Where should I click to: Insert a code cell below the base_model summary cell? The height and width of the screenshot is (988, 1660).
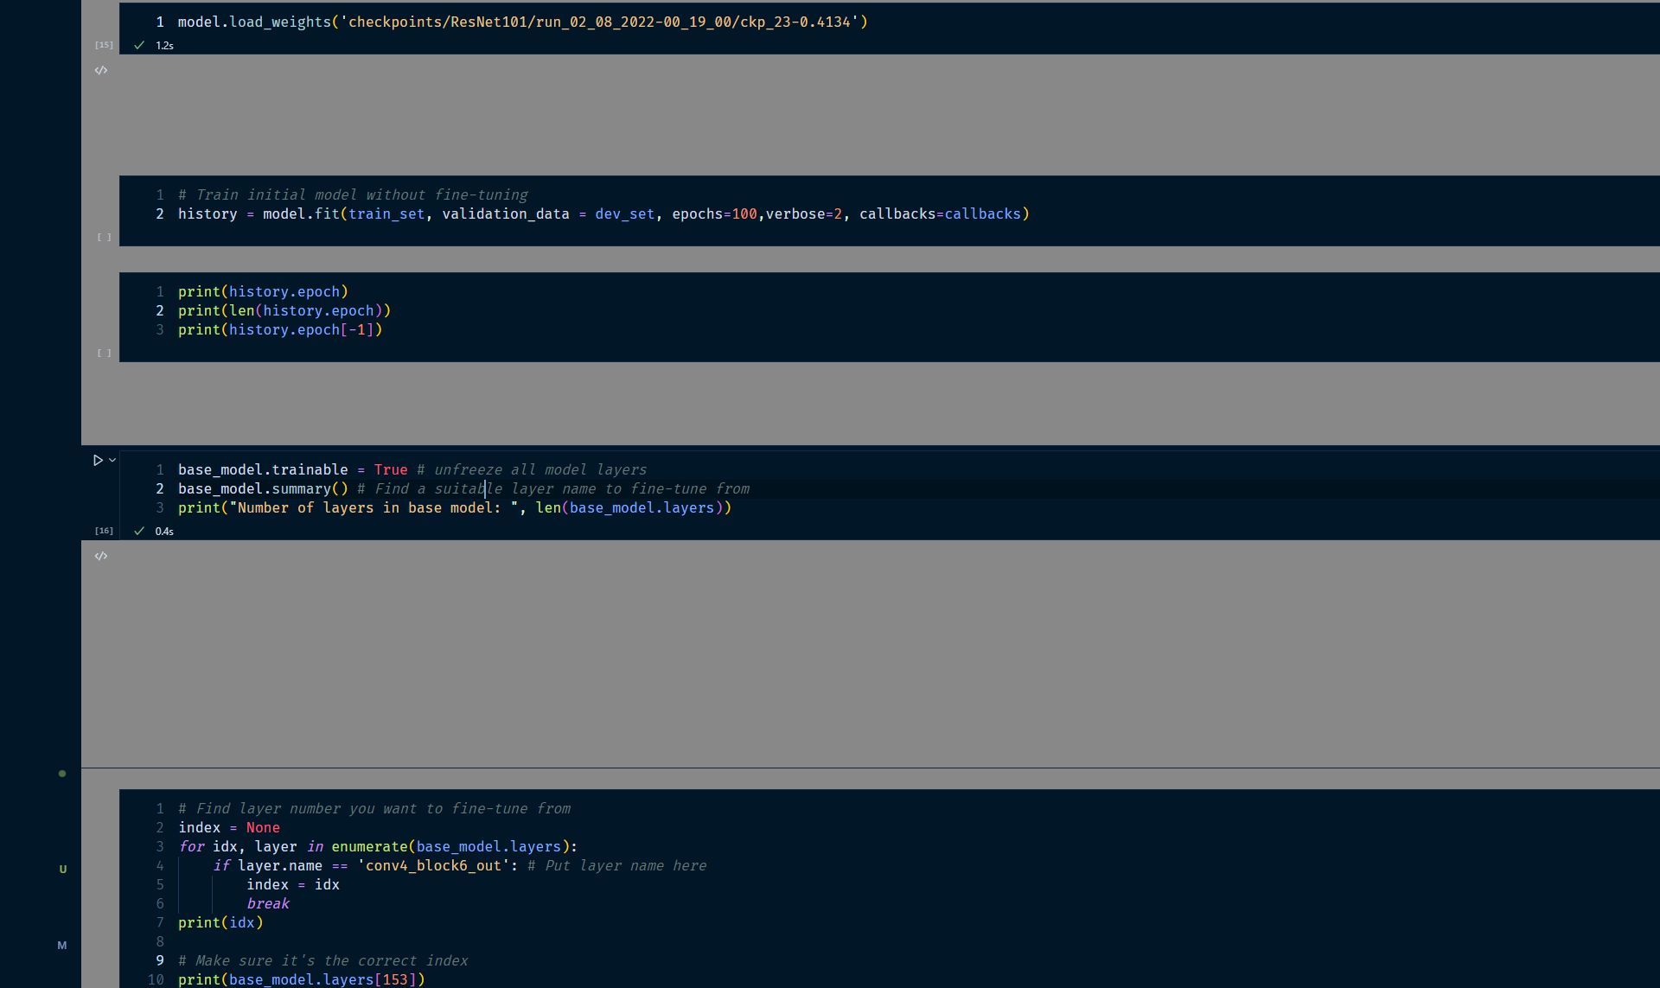101,556
